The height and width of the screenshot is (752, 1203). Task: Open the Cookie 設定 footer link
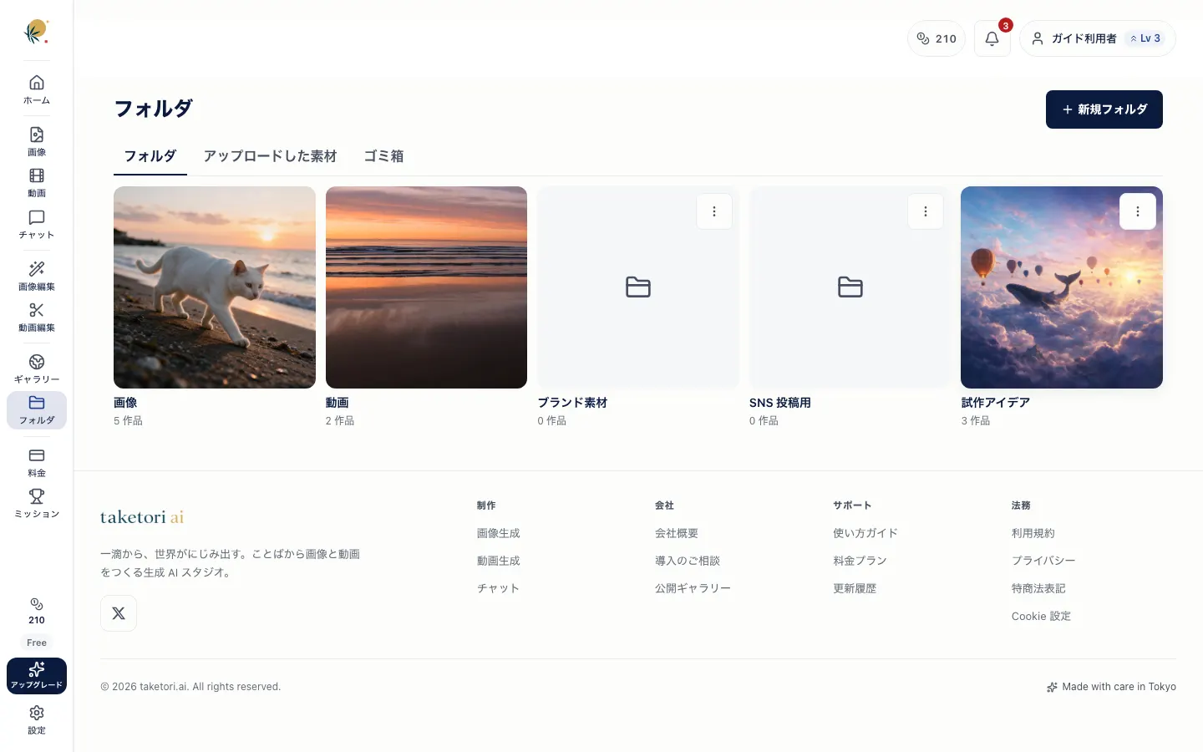[x=1041, y=616]
